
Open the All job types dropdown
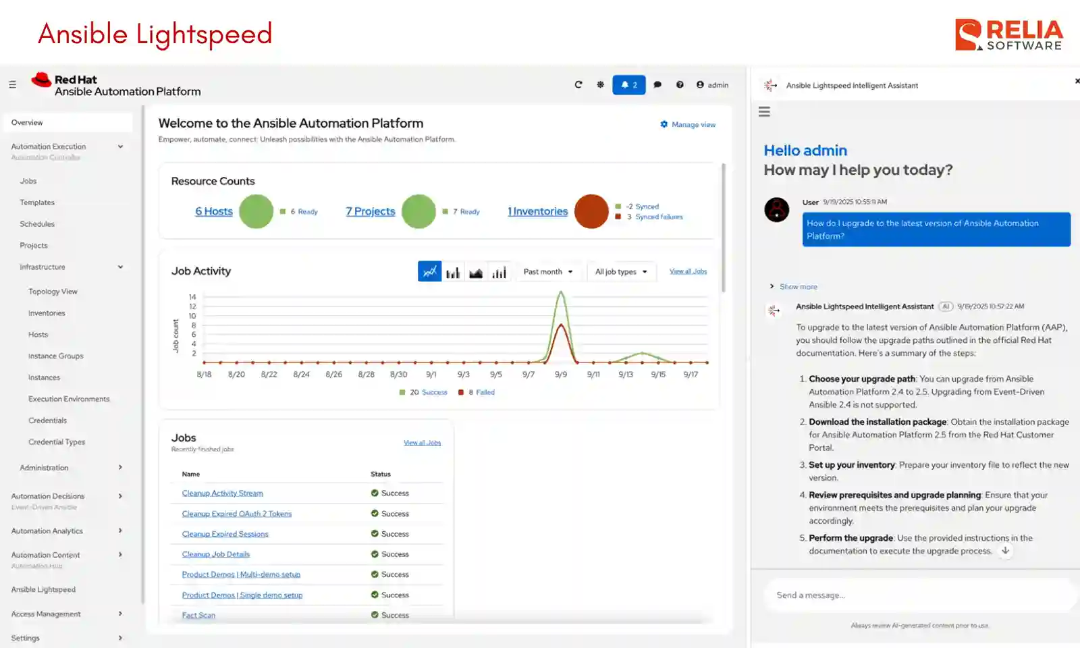620,271
